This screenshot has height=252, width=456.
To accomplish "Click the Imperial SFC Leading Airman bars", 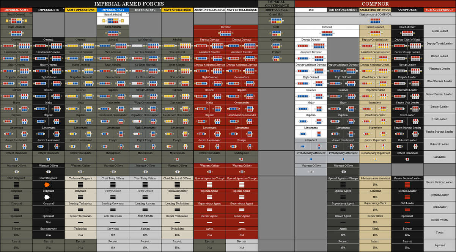I will [145, 210].
